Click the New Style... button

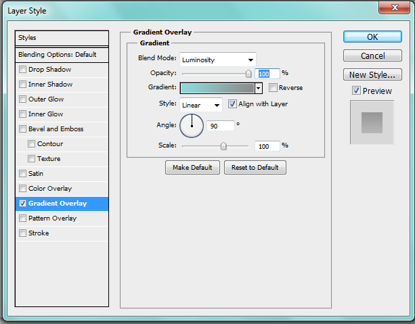click(x=372, y=74)
